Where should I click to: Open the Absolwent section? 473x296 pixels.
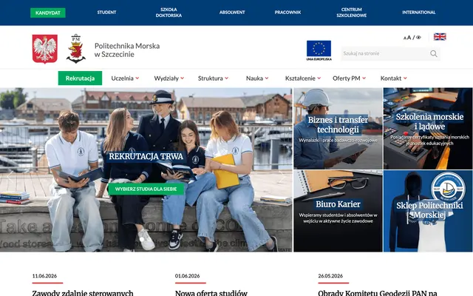pos(232,13)
